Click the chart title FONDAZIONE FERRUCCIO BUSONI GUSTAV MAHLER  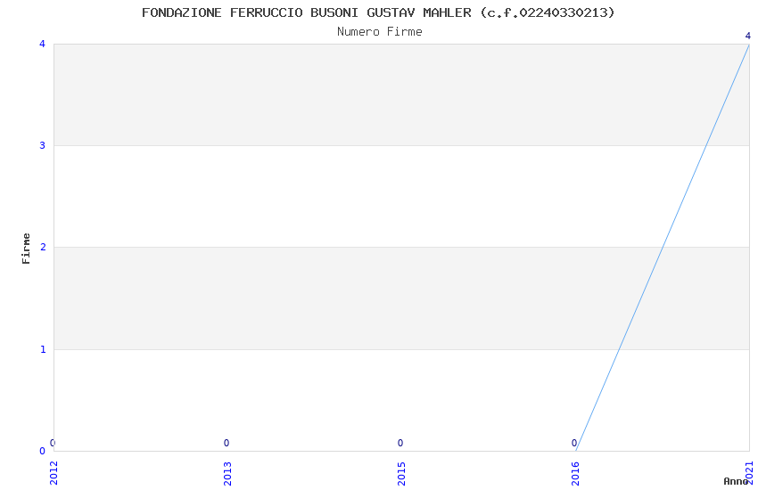coord(378,12)
